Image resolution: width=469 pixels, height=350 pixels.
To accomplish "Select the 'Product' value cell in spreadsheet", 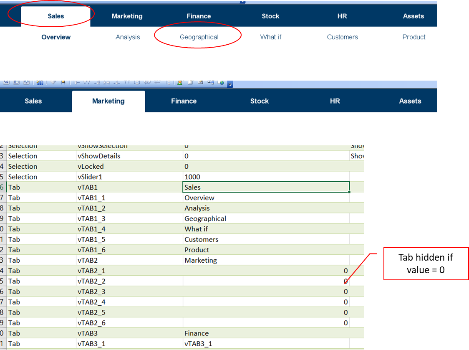I will coord(266,250).
